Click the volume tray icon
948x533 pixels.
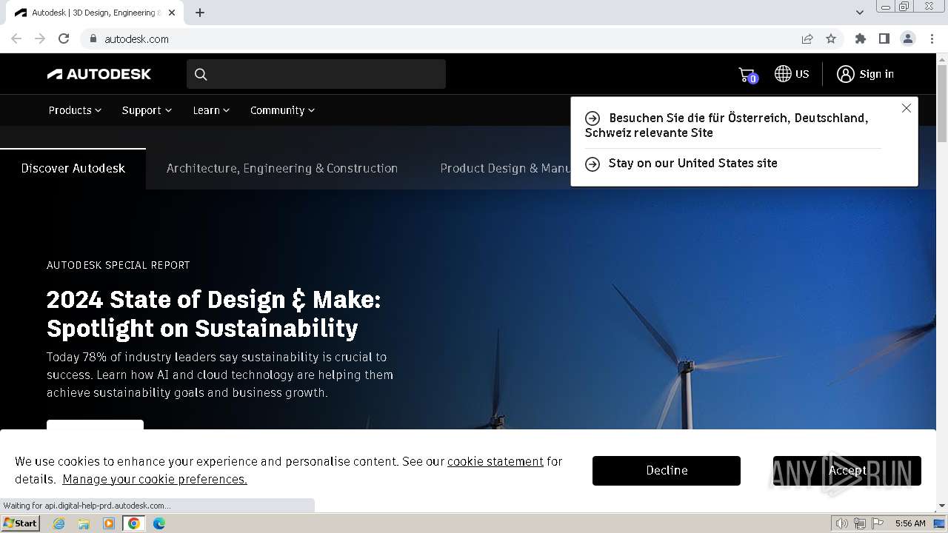(x=841, y=523)
